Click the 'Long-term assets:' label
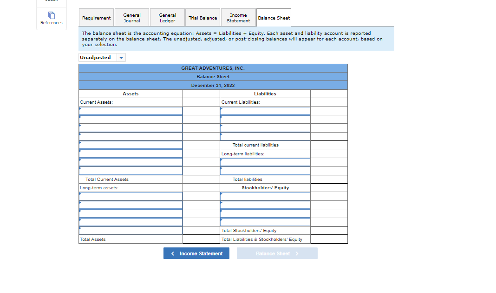Image resolution: width=496 pixels, height=293 pixels. 99,188
